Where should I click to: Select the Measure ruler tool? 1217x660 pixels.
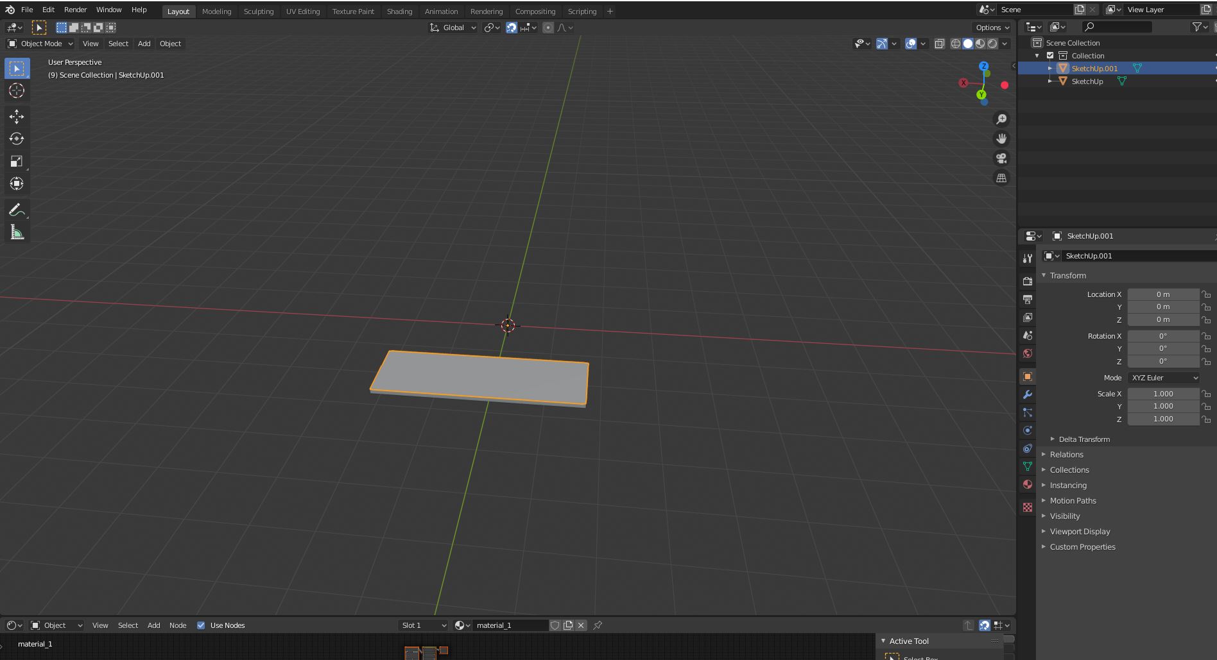point(17,232)
